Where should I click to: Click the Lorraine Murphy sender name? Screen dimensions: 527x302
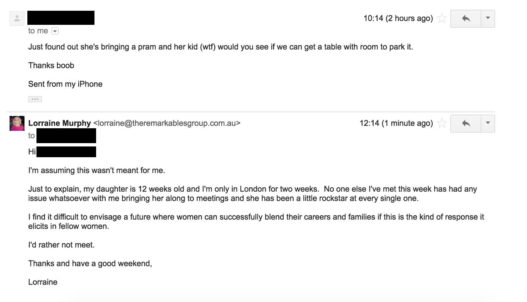59,123
